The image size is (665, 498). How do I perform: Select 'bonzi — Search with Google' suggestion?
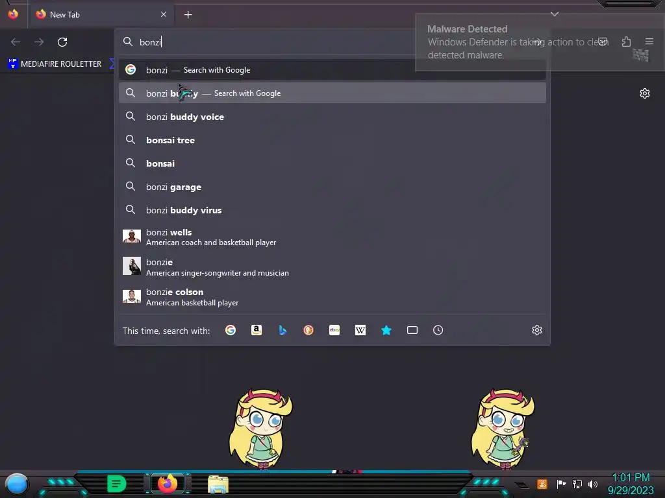pos(332,70)
